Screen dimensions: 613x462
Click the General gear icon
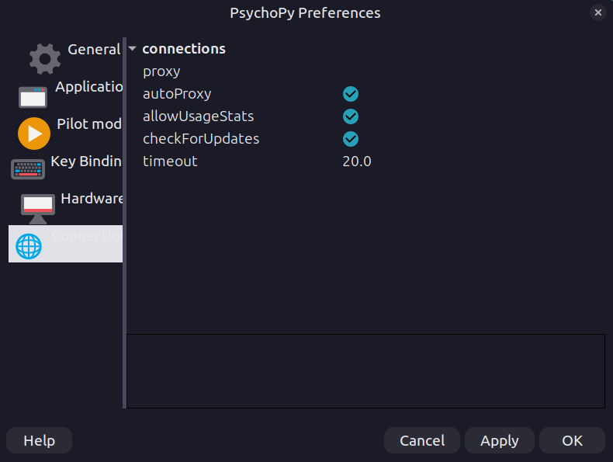click(45, 59)
